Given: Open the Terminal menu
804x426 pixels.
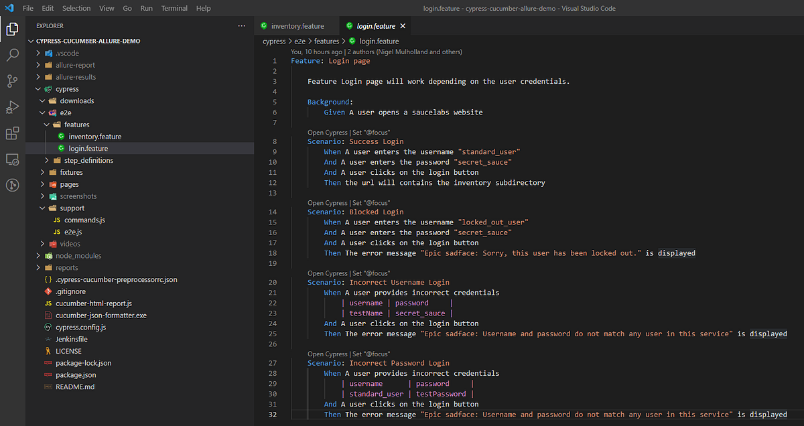Looking at the screenshot, I should click(174, 8).
